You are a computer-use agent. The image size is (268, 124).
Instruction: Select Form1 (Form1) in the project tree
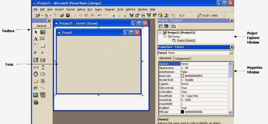pos(186,40)
